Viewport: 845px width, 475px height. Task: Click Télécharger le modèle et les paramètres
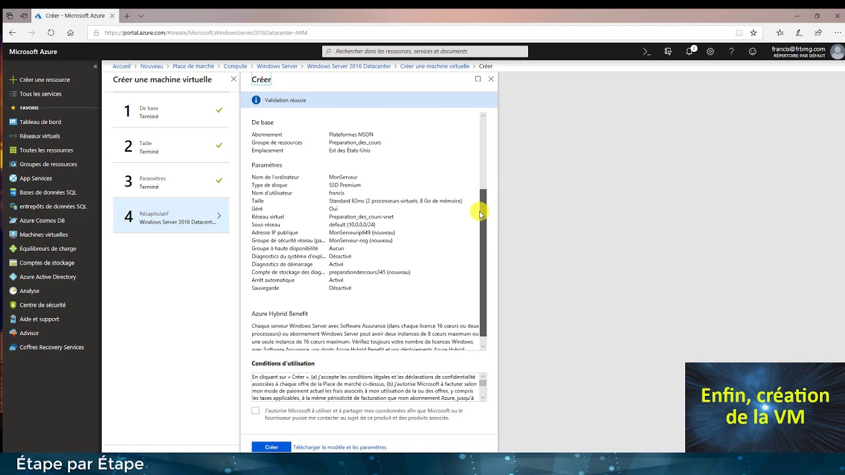tap(339, 447)
